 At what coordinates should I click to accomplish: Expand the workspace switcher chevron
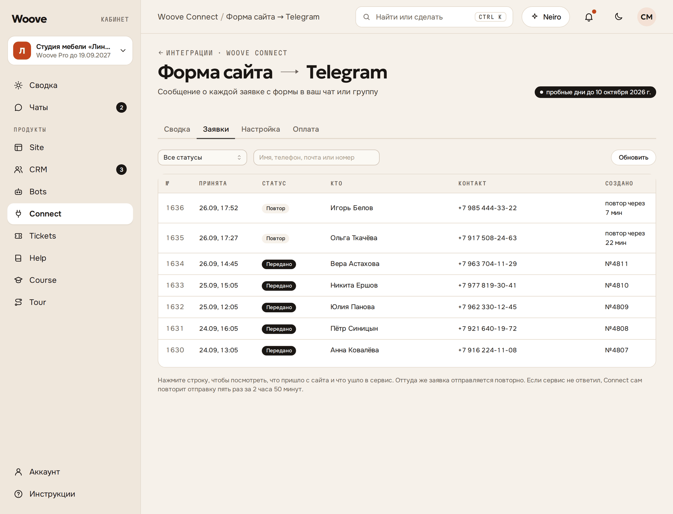123,51
